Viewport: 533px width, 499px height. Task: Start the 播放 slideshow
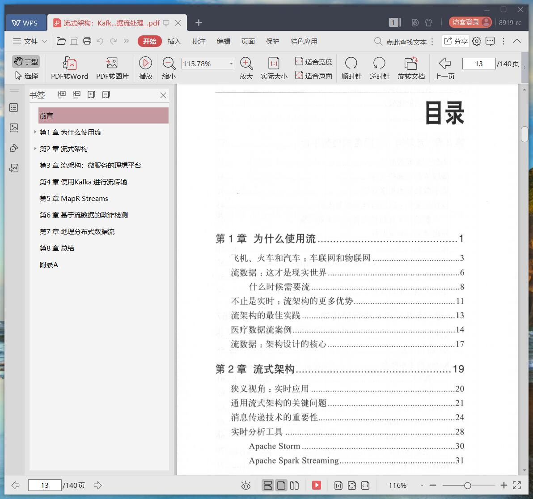tap(145, 68)
